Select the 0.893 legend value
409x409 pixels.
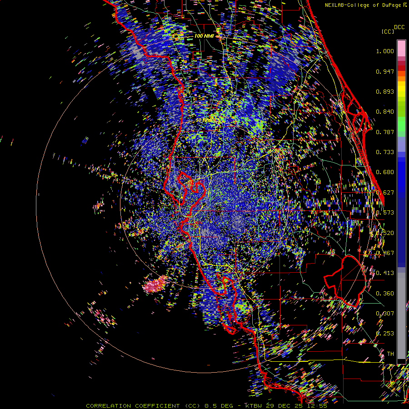[x=385, y=91]
